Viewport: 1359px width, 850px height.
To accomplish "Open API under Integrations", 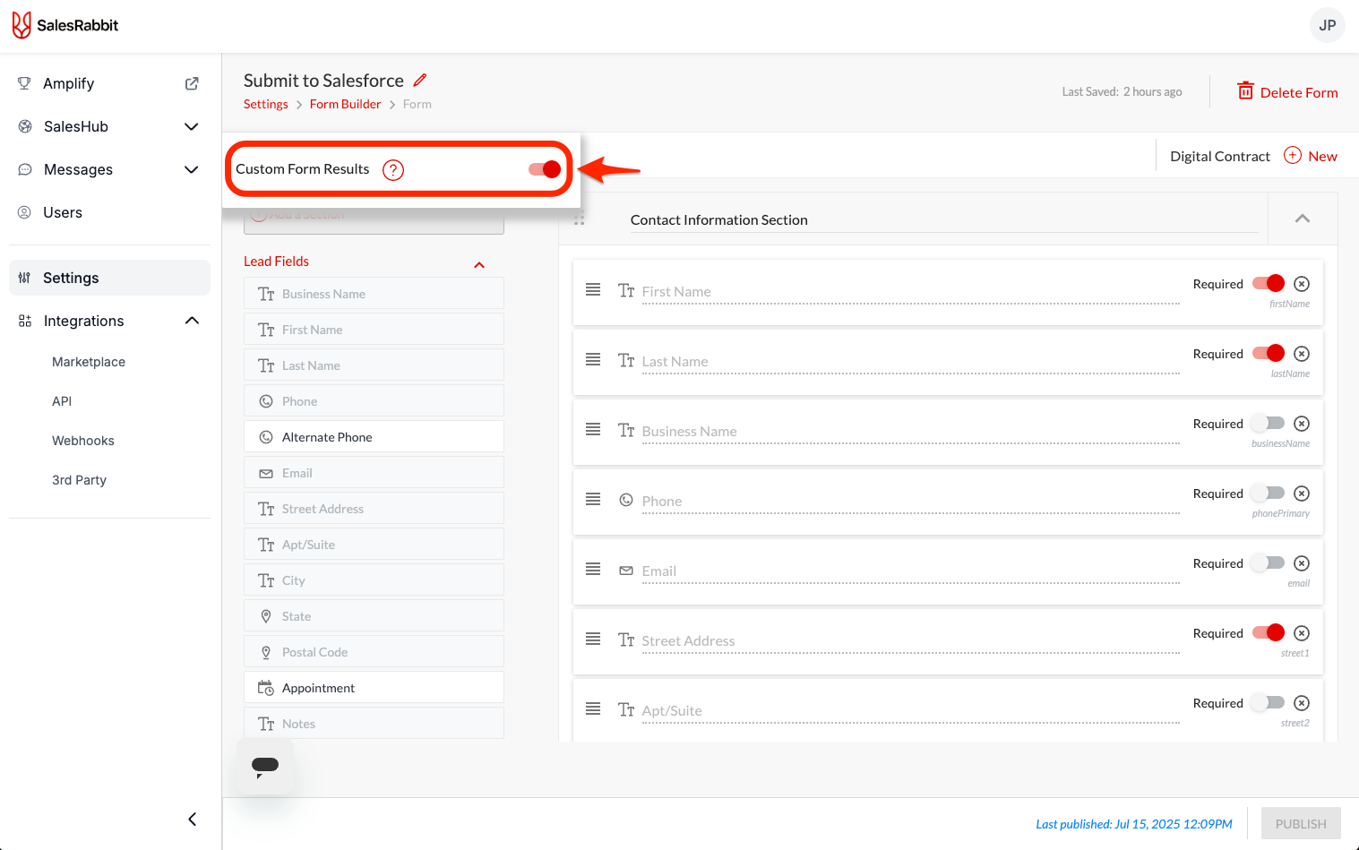I will (62, 401).
